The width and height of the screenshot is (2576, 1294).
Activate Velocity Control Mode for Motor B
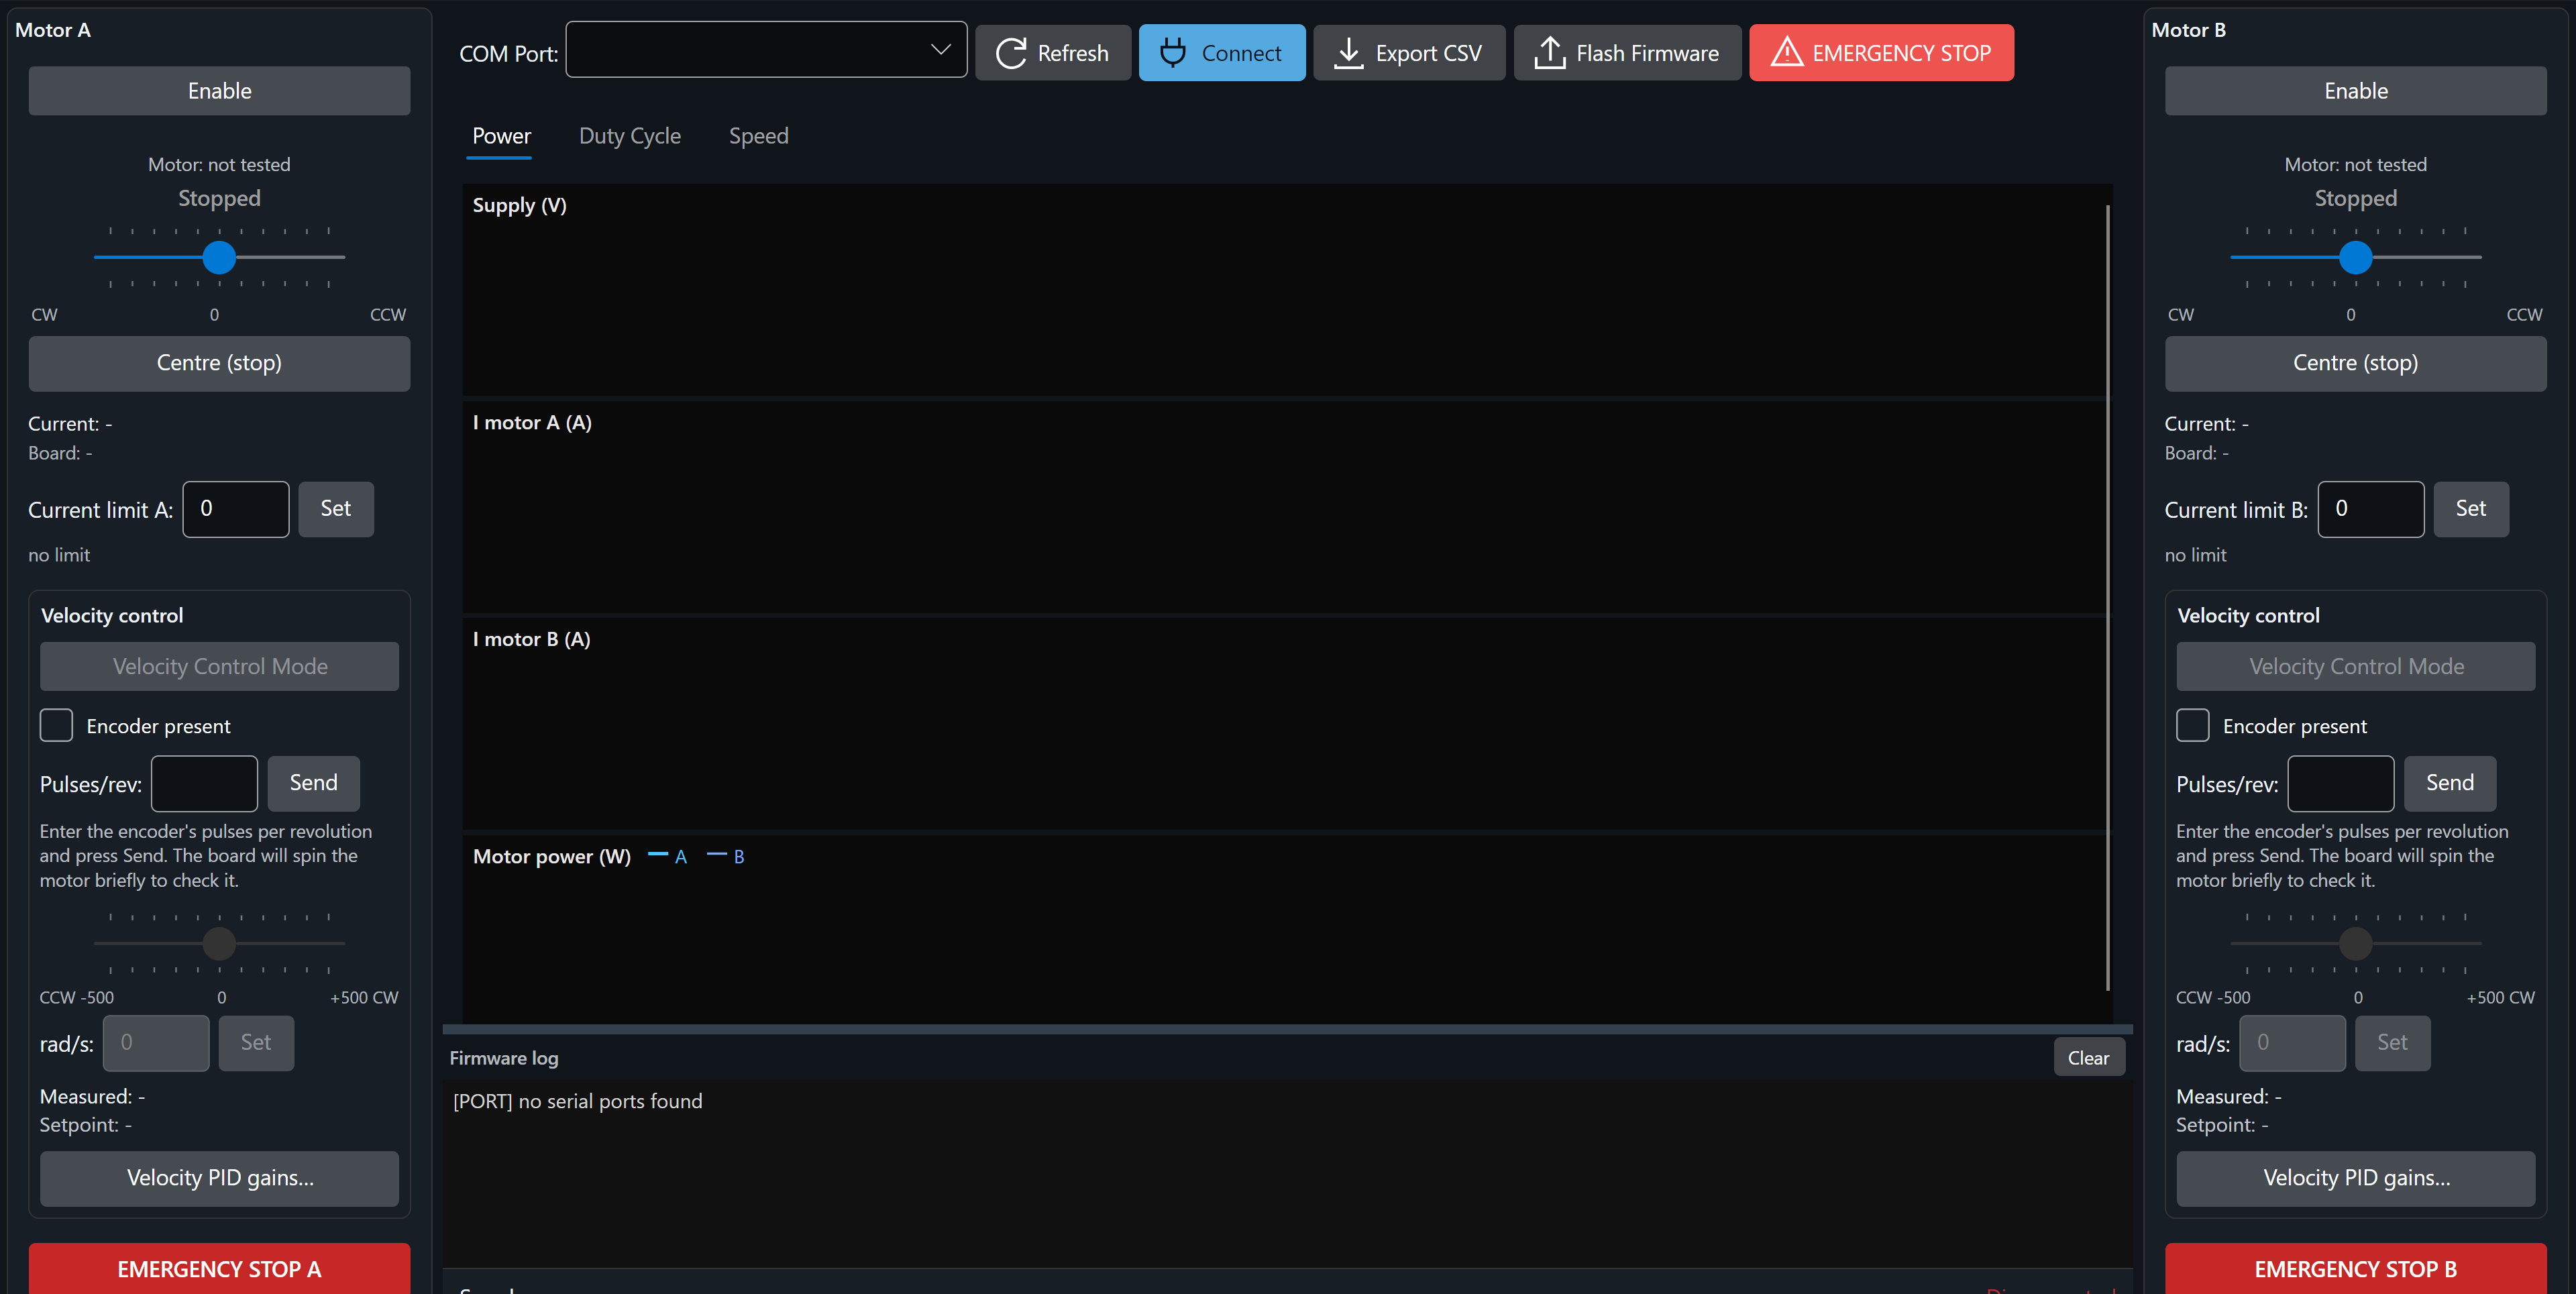(x=2355, y=666)
